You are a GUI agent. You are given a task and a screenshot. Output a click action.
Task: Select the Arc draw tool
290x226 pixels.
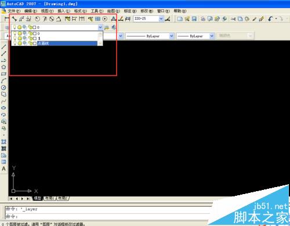(x=3, y=81)
